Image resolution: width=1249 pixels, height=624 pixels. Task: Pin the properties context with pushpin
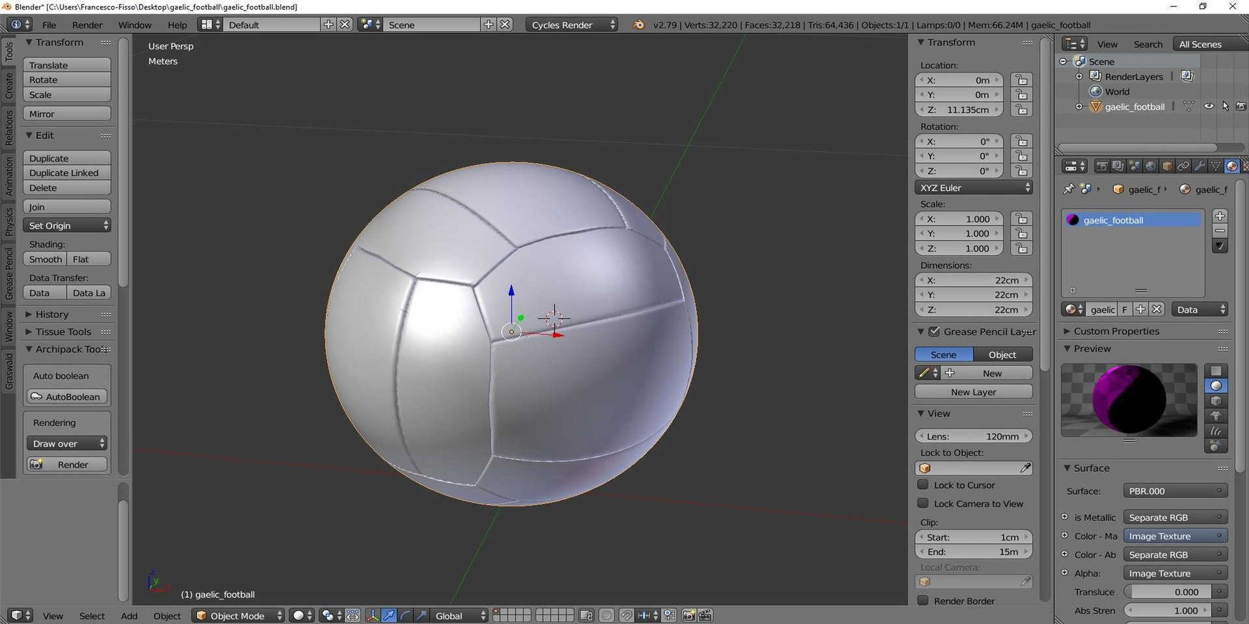[x=1068, y=189]
